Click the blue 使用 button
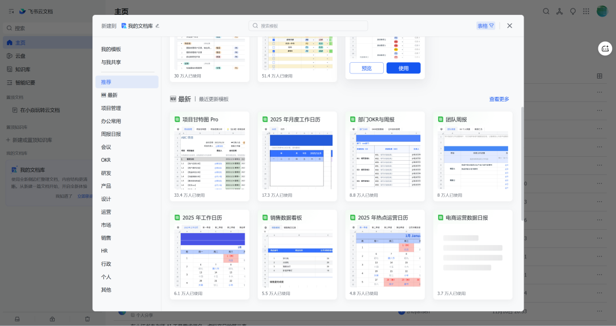The height and width of the screenshot is (326, 616). point(403,68)
